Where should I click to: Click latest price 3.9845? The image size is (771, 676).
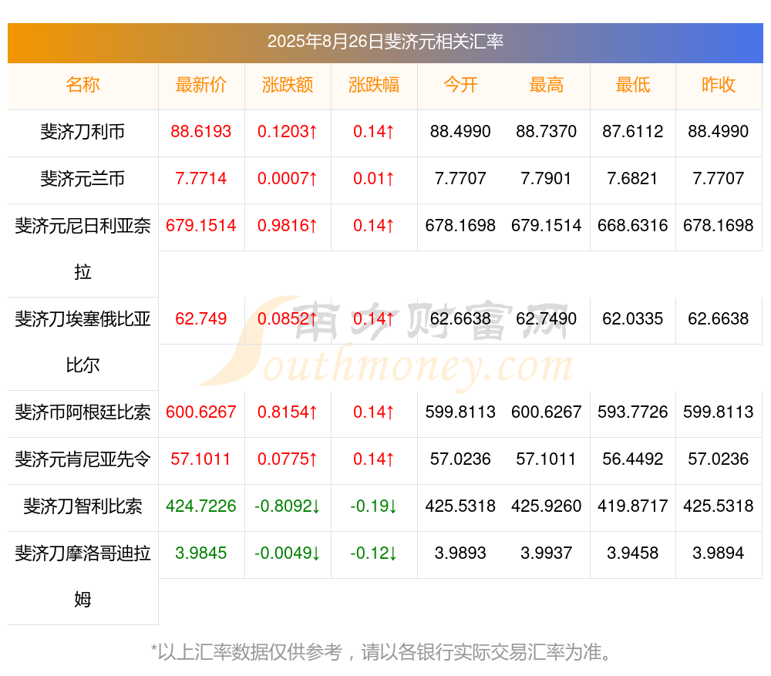coord(201,553)
